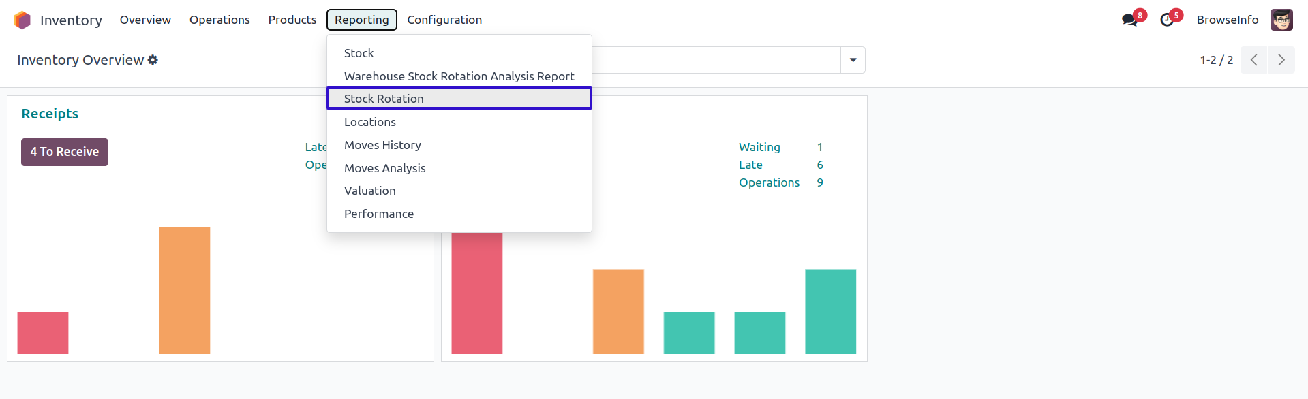Screen dimensions: 1308x399
Task: Click the 4 To Receive button
Action: coord(65,152)
